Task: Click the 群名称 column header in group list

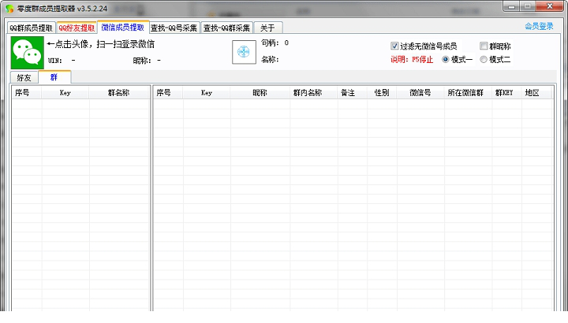Action: point(119,93)
